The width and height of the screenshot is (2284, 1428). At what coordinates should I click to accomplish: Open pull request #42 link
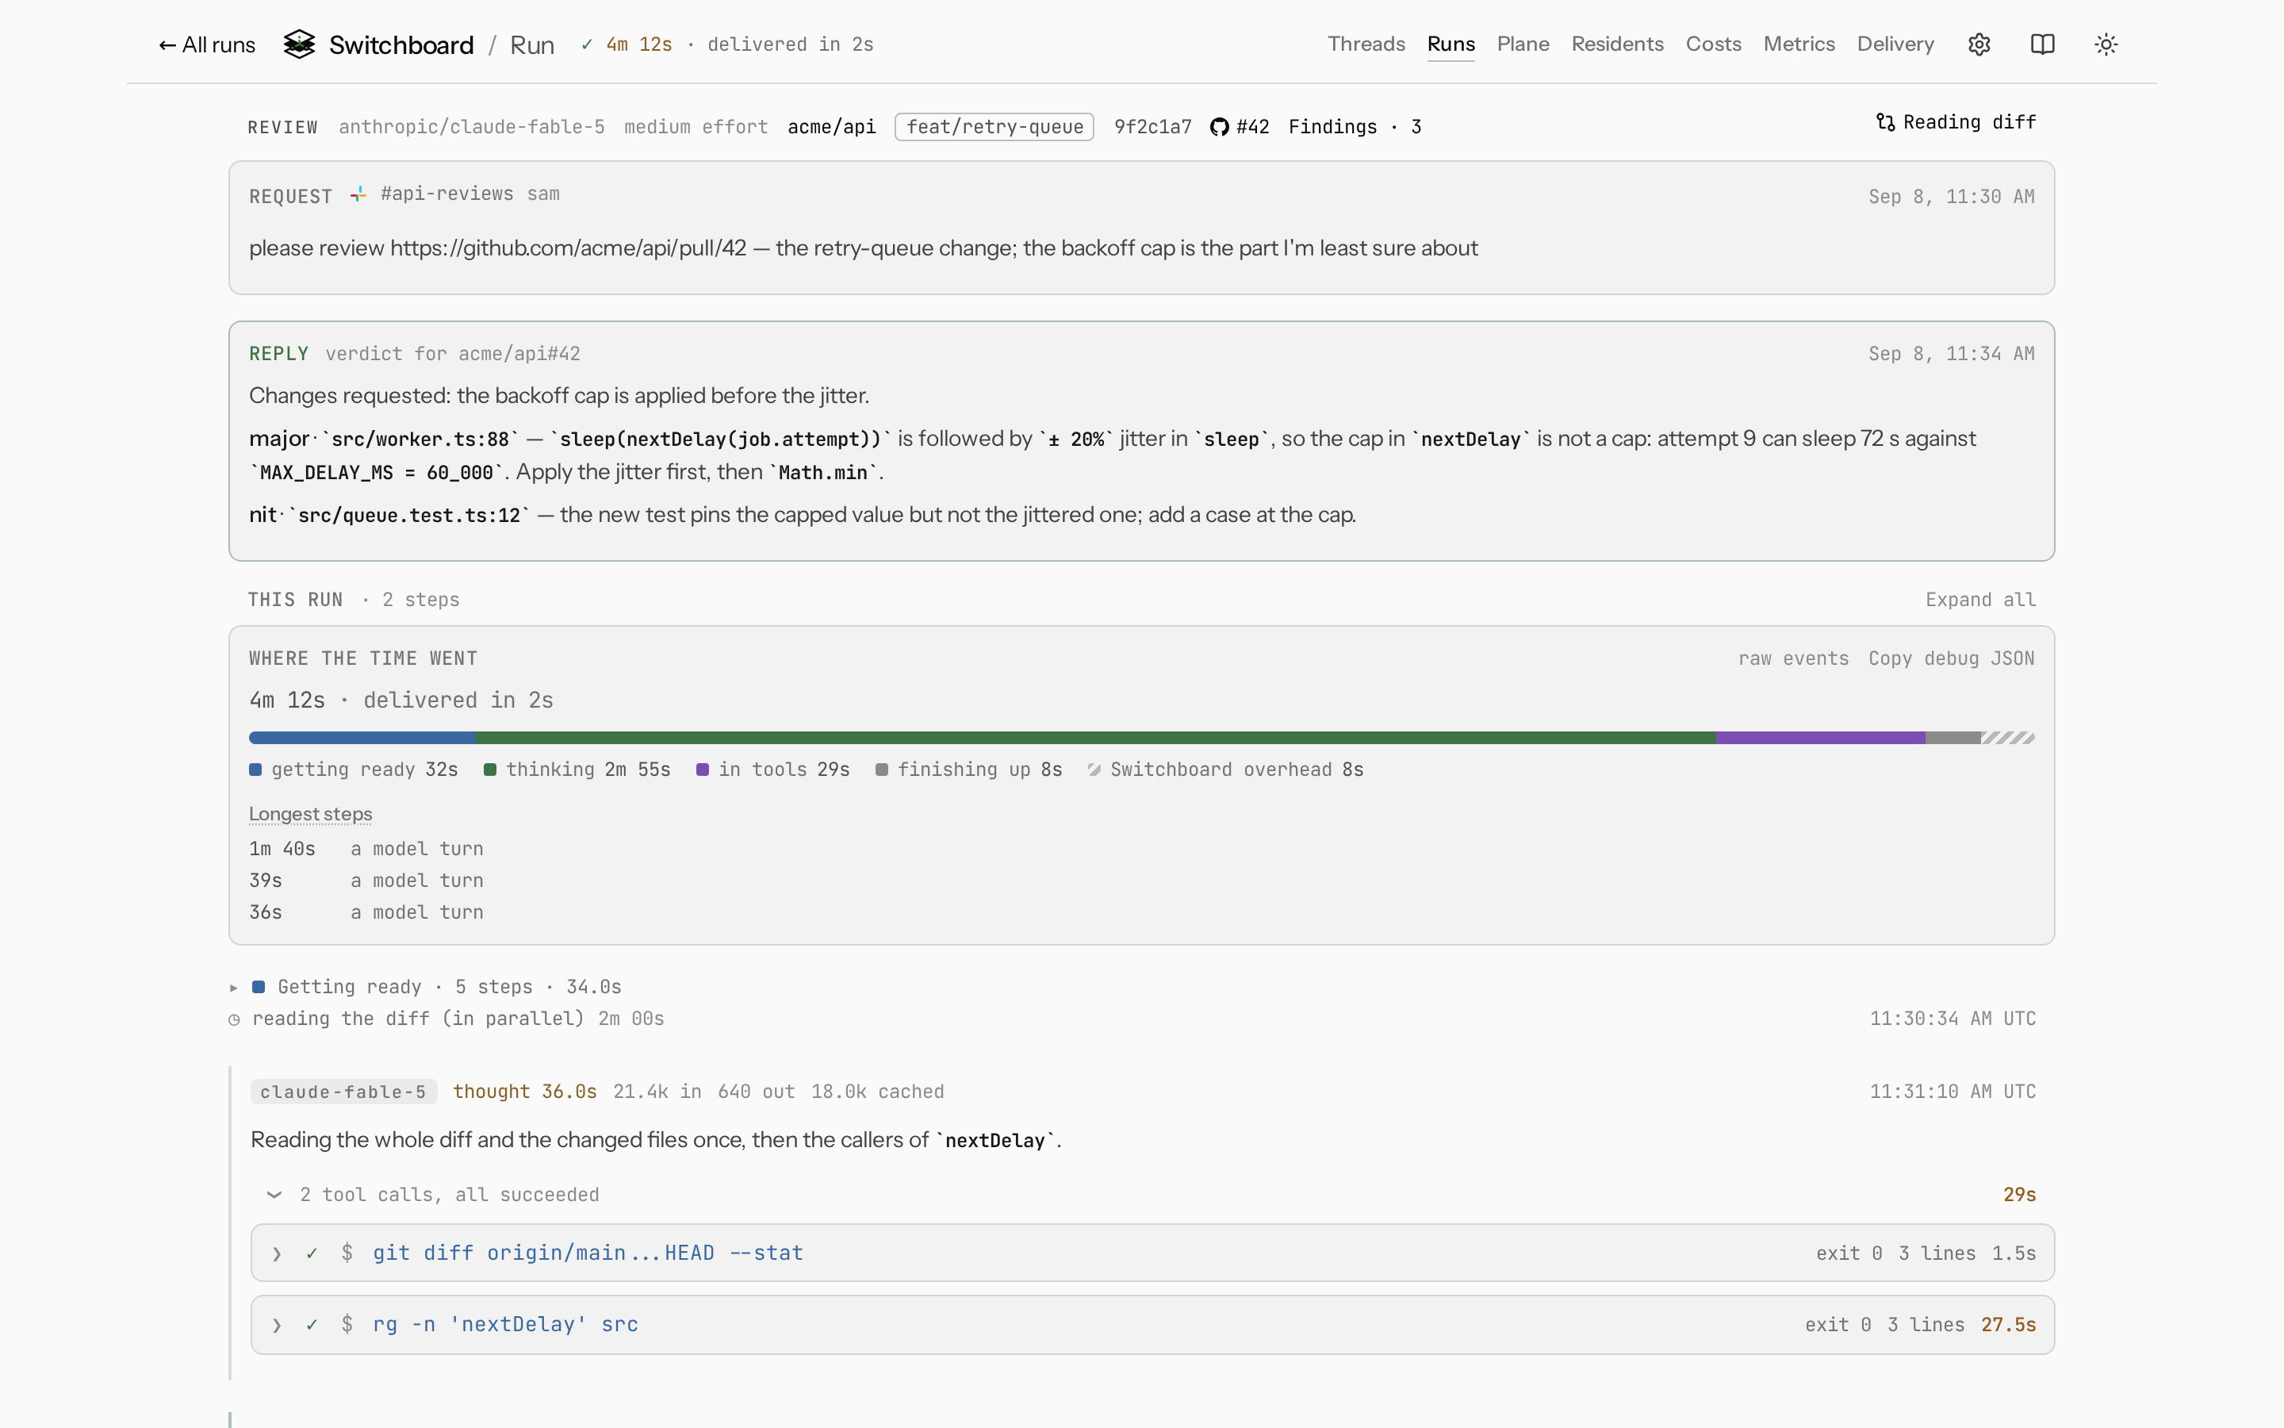click(1240, 127)
